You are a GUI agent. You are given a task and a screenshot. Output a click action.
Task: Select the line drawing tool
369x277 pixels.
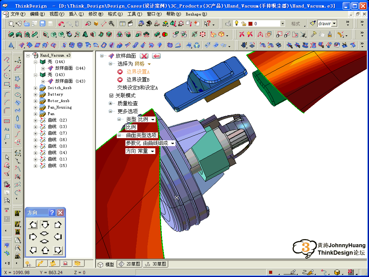[7, 68]
